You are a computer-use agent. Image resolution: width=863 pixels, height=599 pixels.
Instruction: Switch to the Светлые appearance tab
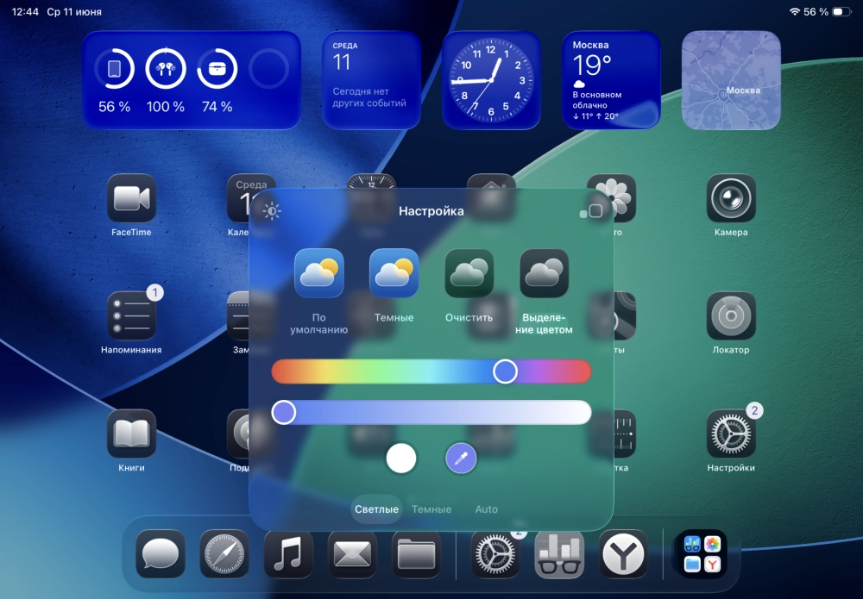pos(377,509)
